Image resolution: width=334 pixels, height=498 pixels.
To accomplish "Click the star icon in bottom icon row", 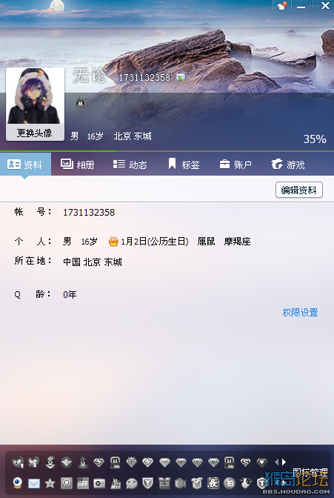I will click(50, 483).
